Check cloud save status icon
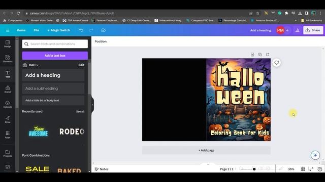 (103, 30)
